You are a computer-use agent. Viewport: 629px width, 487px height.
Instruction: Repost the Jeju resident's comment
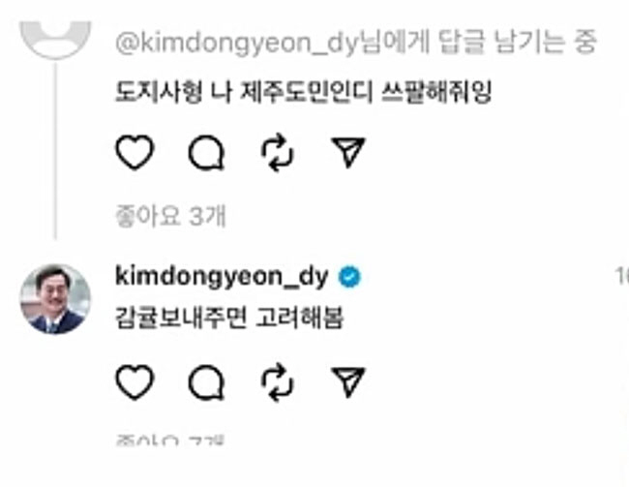[x=278, y=153]
